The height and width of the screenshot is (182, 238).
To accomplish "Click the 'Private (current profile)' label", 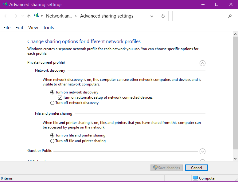I will [46, 62].
